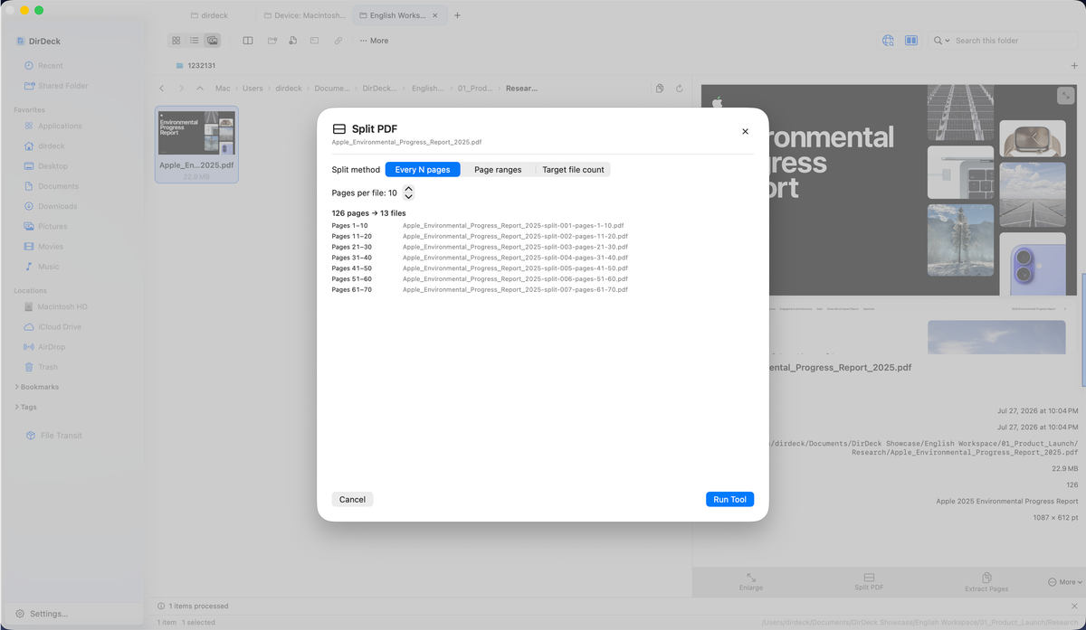The image size is (1086, 630).
Task: Click the Pages 61–70 output row
Action: (x=480, y=290)
